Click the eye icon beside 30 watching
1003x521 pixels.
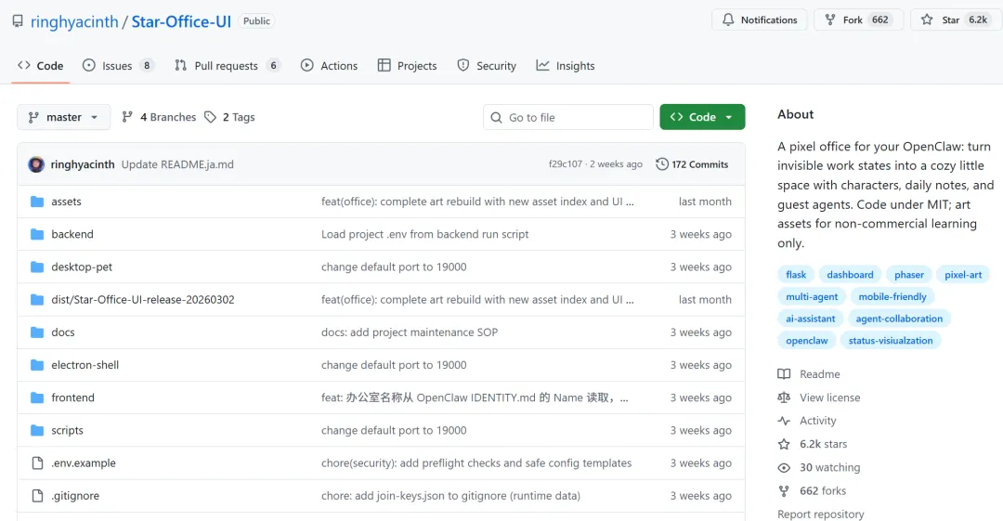point(784,468)
